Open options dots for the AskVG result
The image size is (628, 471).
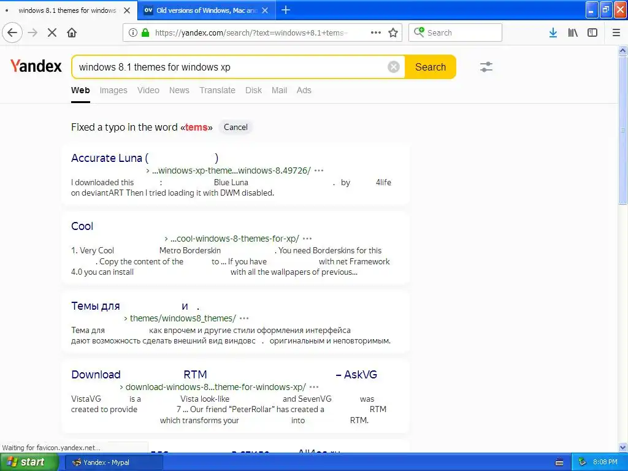314,387
